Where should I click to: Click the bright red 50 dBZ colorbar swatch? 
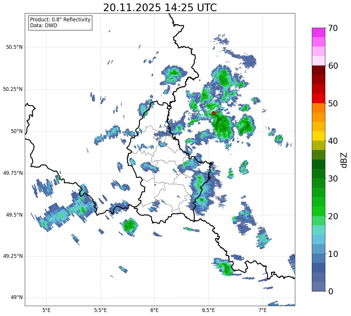click(x=318, y=99)
